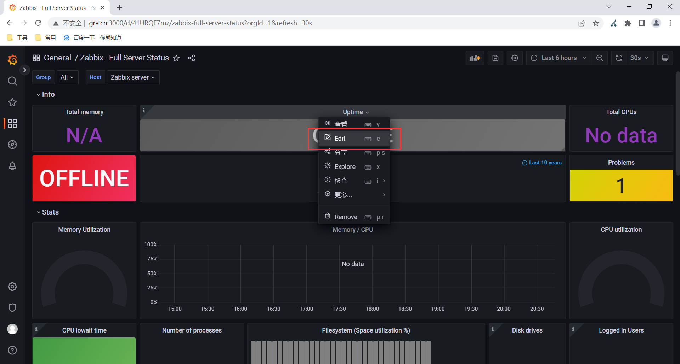680x364 pixels.
Task: Open the browser extensions puzzle icon
Action: (628, 23)
